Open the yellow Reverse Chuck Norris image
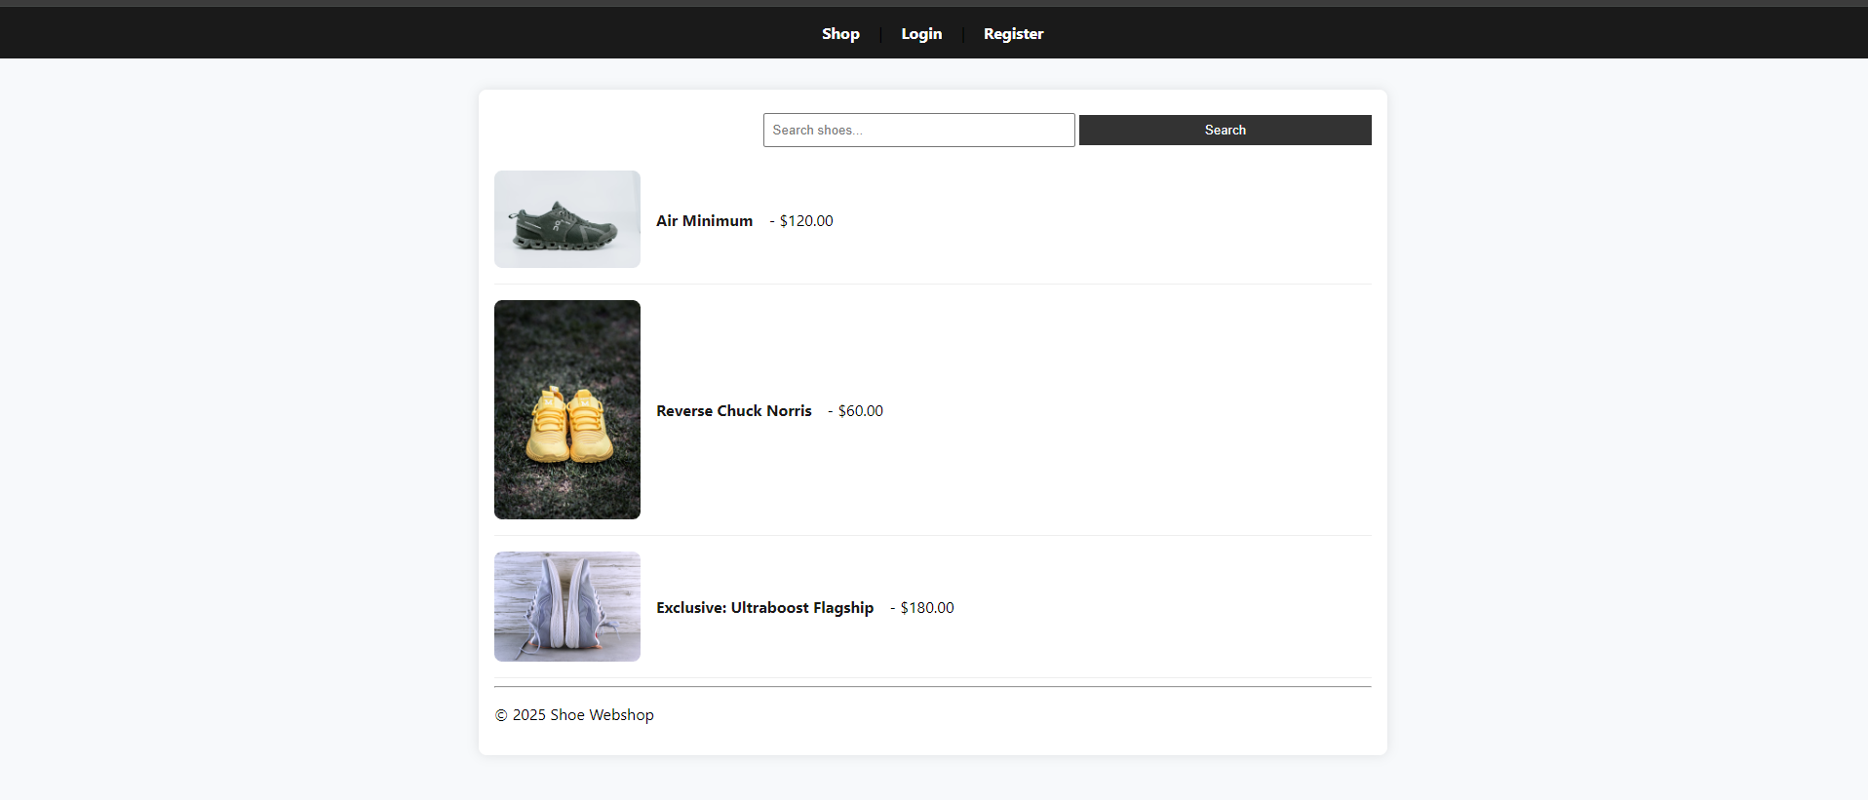This screenshot has height=800, width=1868. point(566,409)
